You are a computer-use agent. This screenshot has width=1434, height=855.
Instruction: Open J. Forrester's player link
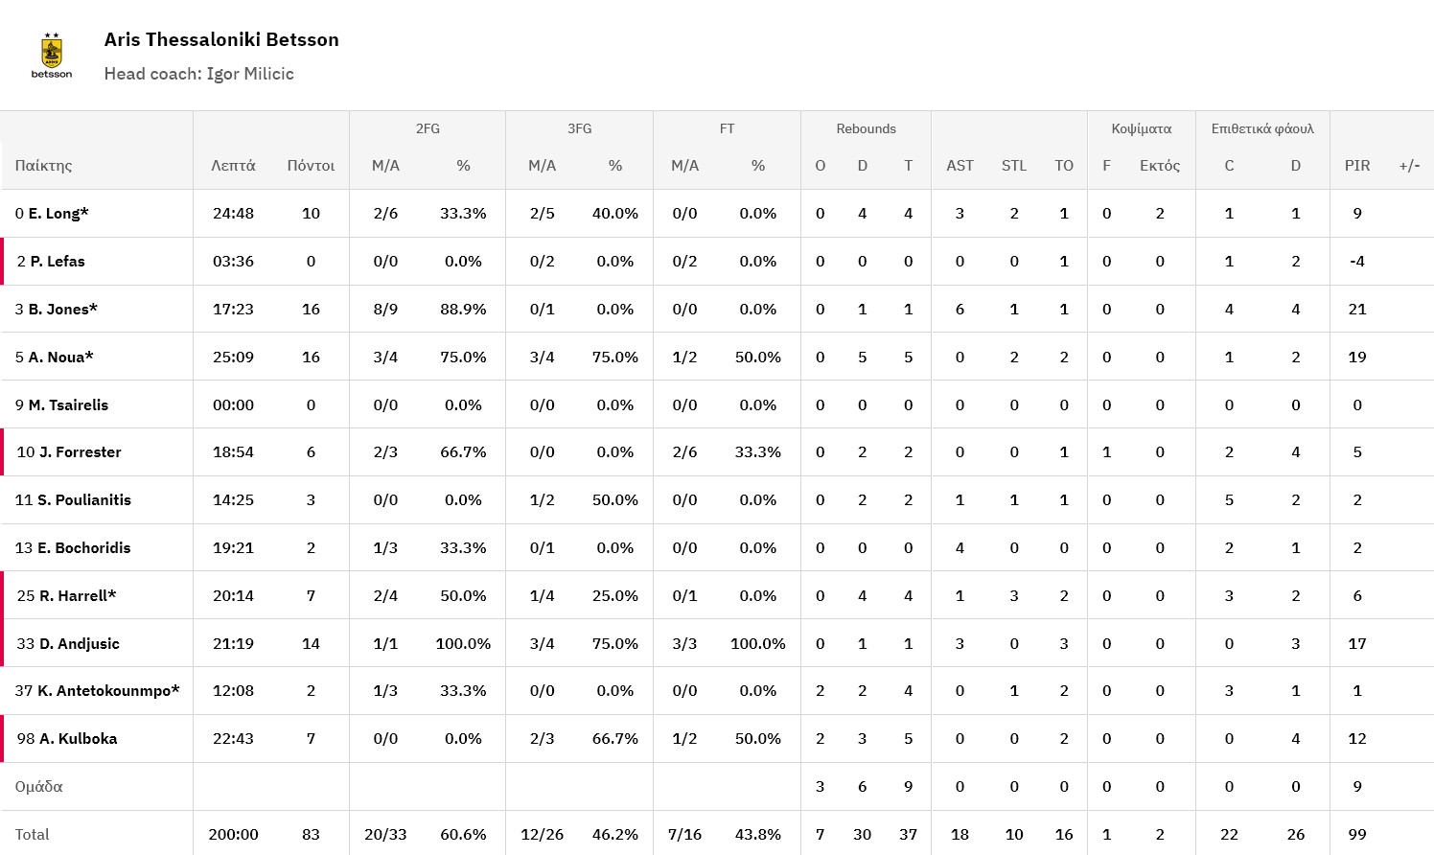(80, 452)
